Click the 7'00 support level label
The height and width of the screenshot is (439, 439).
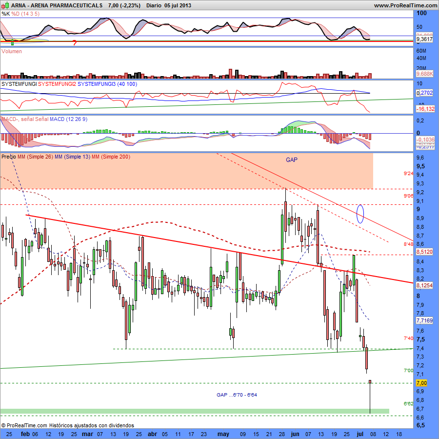click(x=408, y=370)
